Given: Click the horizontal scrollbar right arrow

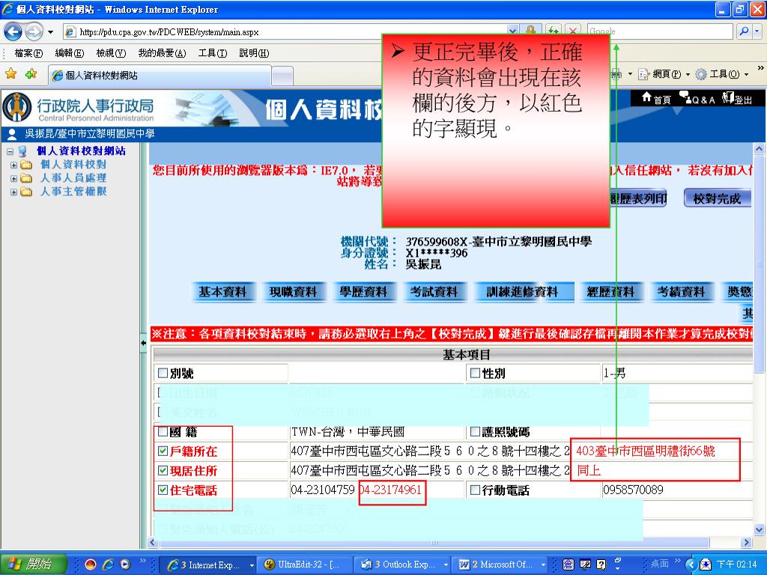Looking at the screenshot, I should coord(746,542).
